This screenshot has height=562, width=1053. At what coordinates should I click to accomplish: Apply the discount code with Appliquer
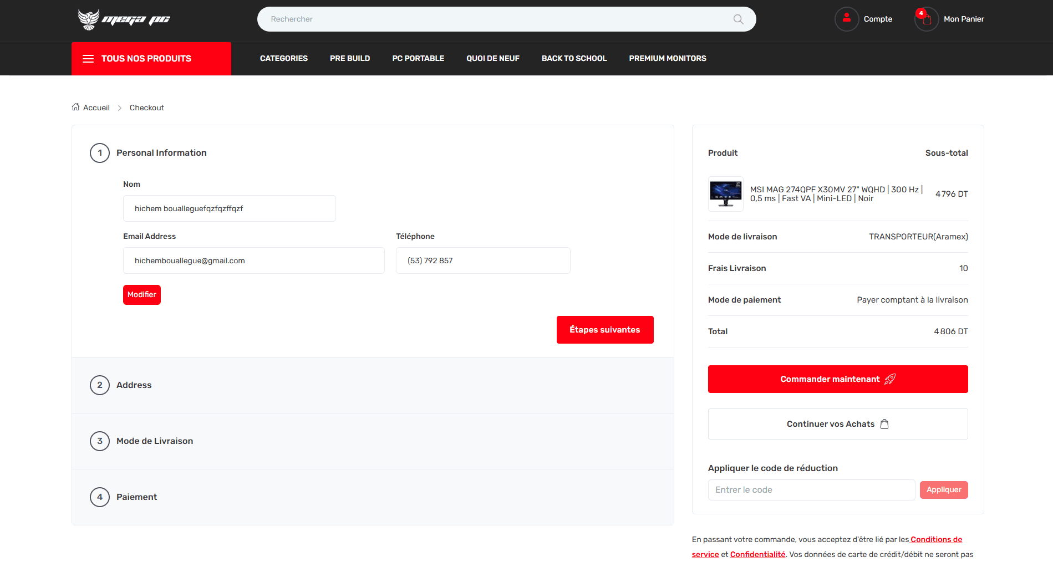[x=944, y=490]
